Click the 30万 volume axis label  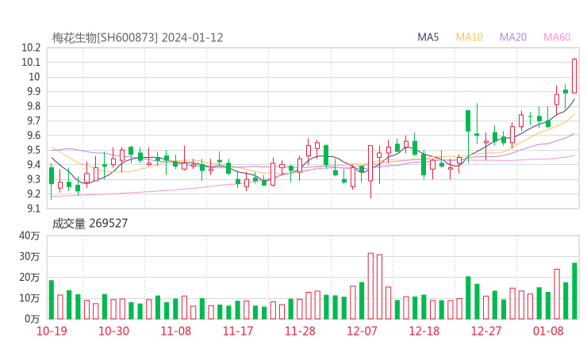tap(29, 256)
